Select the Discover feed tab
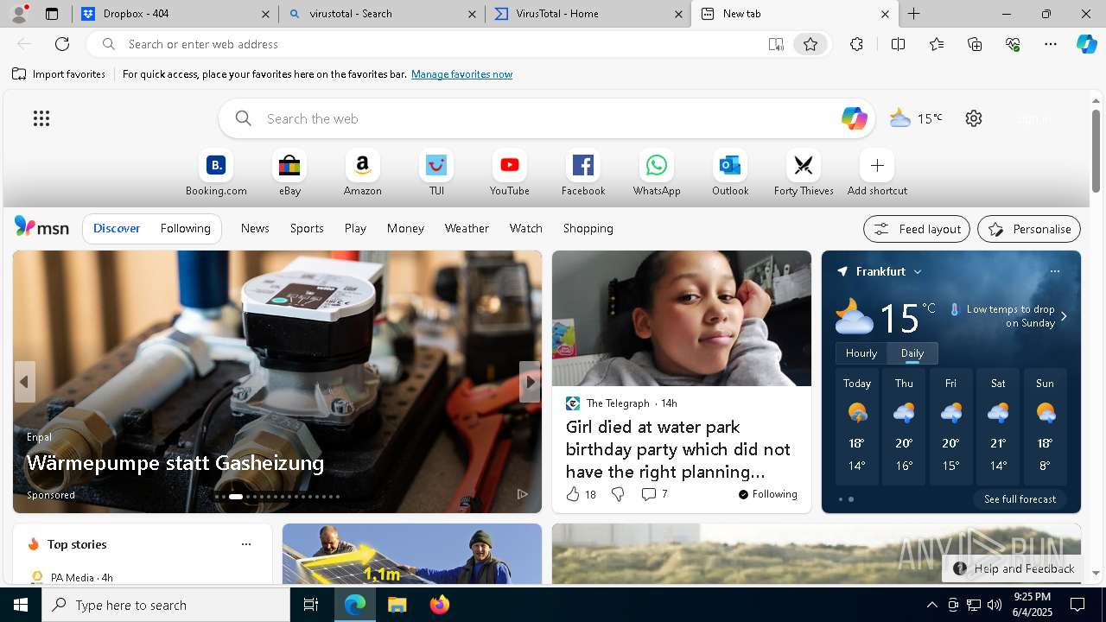The image size is (1106, 622). point(117,228)
